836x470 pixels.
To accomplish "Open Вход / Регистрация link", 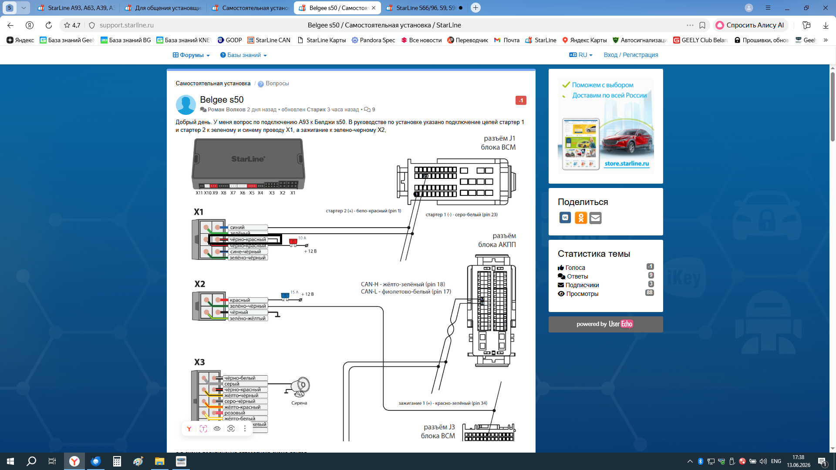I will (x=631, y=55).
